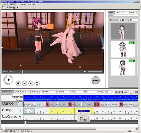Start playback with the large Play button
141x133 pixels.
tap(8, 80)
